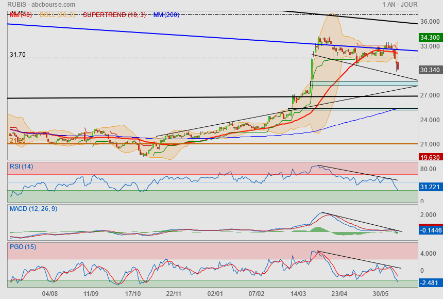The width and height of the screenshot is (443, 299).
Task: Click the 21.000 price axis label
Action: pyautogui.click(x=430, y=144)
